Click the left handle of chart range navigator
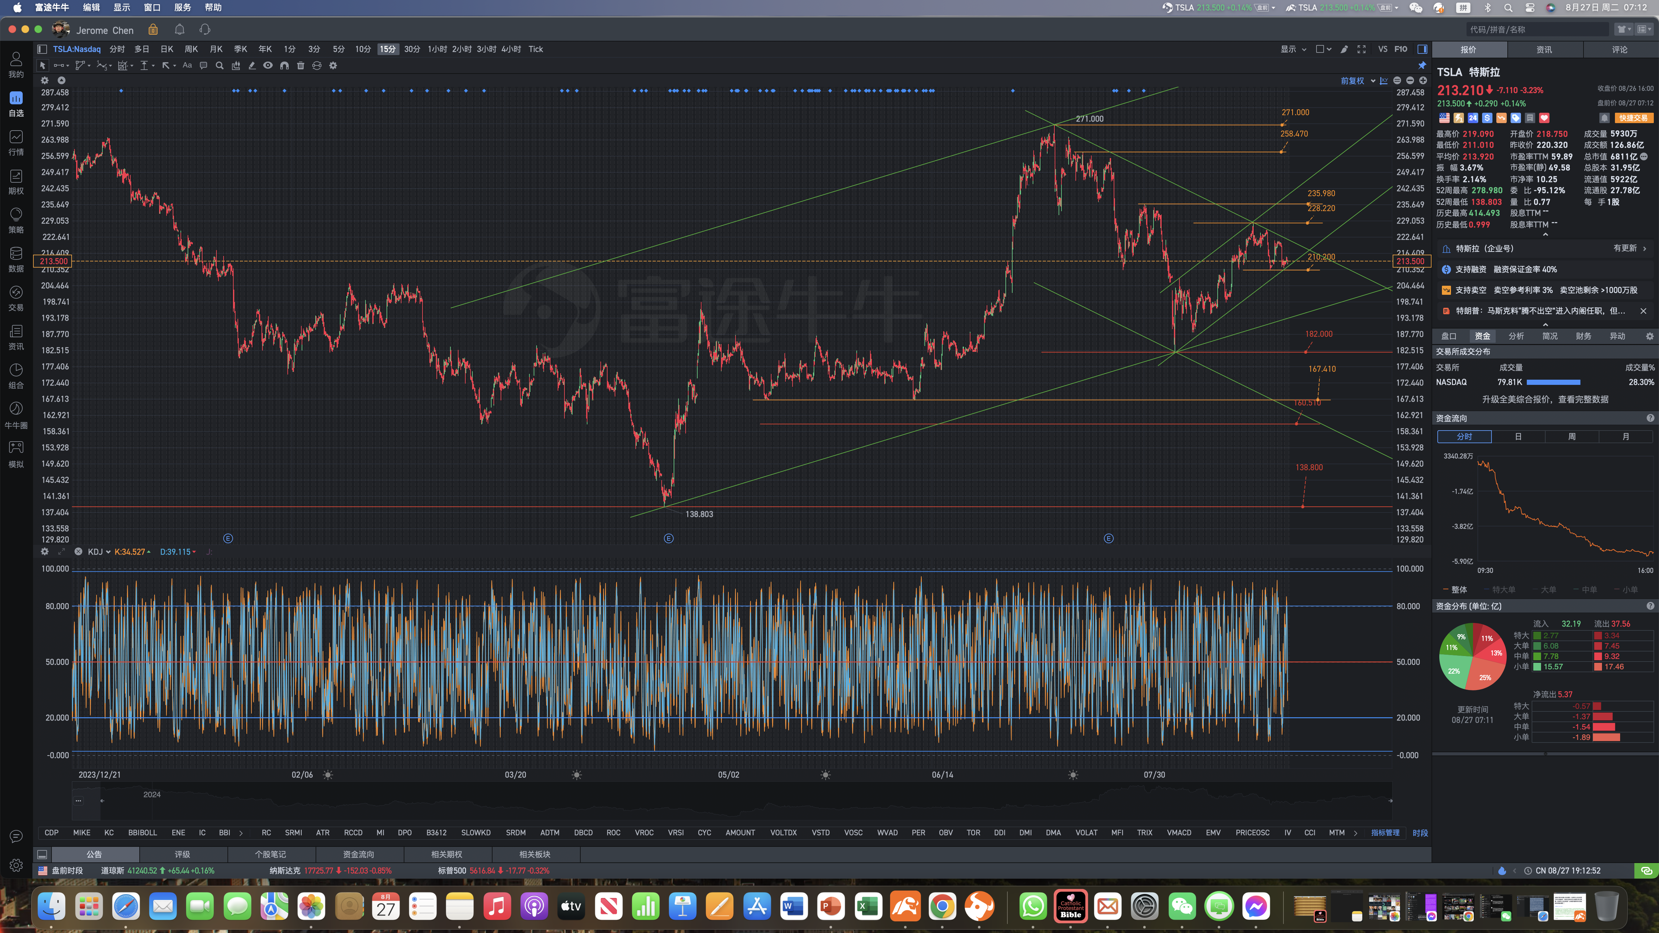The height and width of the screenshot is (933, 1659). (x=102, y=801)
